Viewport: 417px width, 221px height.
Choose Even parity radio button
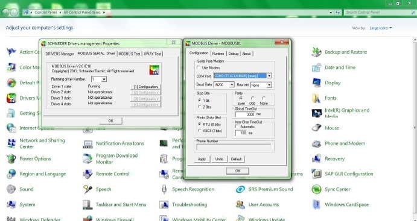241,98
